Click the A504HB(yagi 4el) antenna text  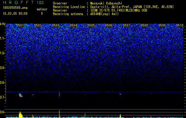point(104,14)
